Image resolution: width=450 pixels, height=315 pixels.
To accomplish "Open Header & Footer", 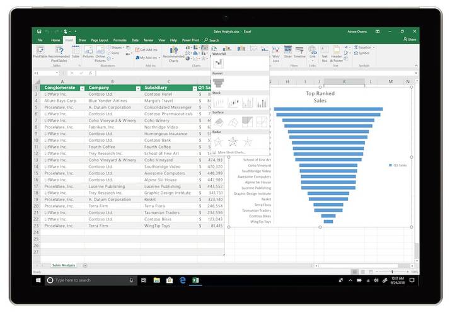I will point(337,54).
